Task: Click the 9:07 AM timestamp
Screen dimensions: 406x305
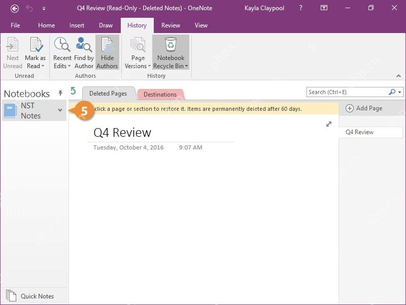Action: pyautogui.click(x=191, y=147)
